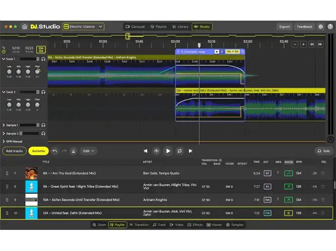Click the waveform view icon above clock
336x251 pixels.
(4, 48)
